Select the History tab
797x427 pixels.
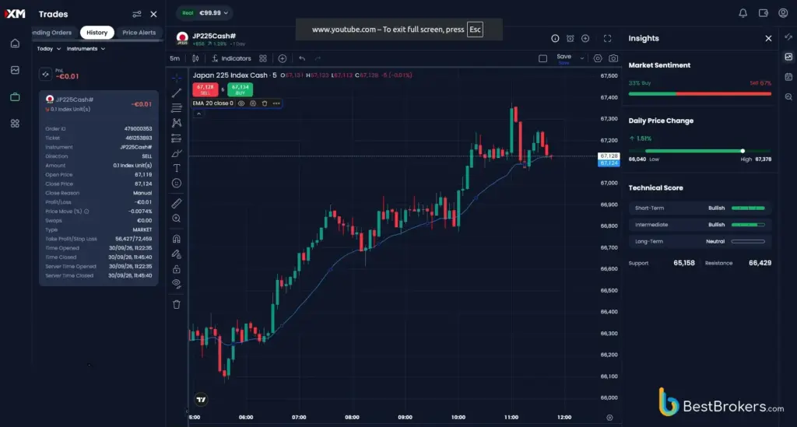pyautogui.click(x=97, y=33)
